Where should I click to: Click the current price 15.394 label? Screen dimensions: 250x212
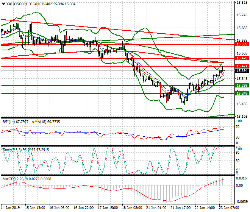[x=242, y=71]
